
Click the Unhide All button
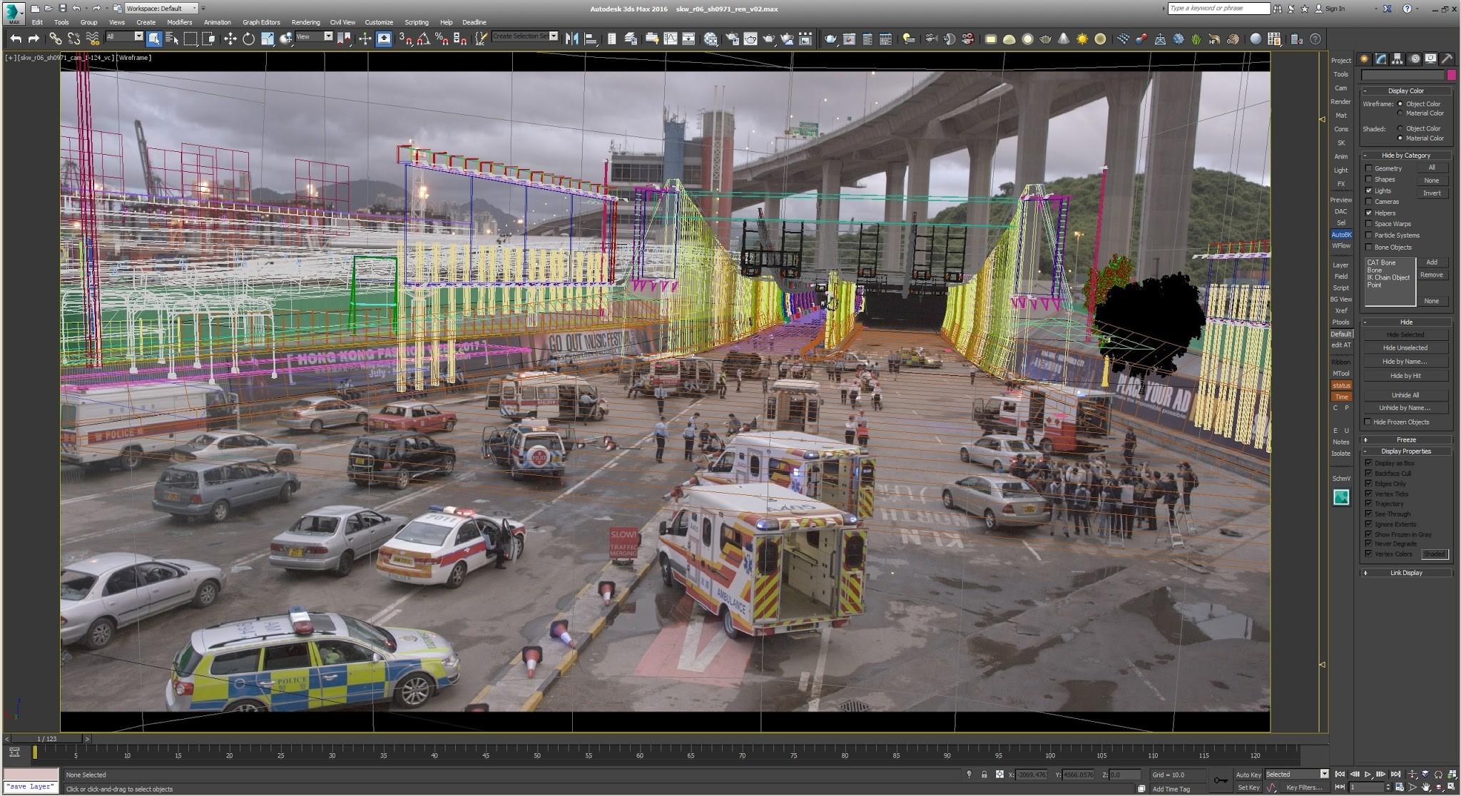(x=1405, y=394)
